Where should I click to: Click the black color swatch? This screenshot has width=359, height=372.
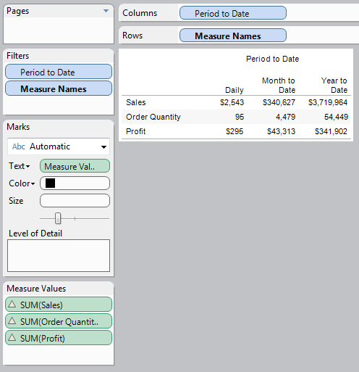pyautogui.click(x=50, y=183)
